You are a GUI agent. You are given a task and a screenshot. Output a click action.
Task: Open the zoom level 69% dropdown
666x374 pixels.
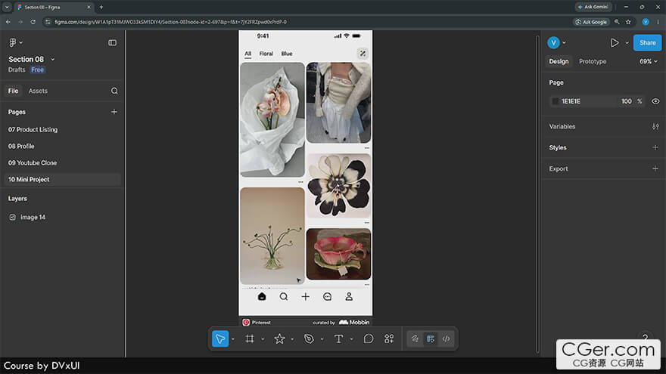pos(648,61)
